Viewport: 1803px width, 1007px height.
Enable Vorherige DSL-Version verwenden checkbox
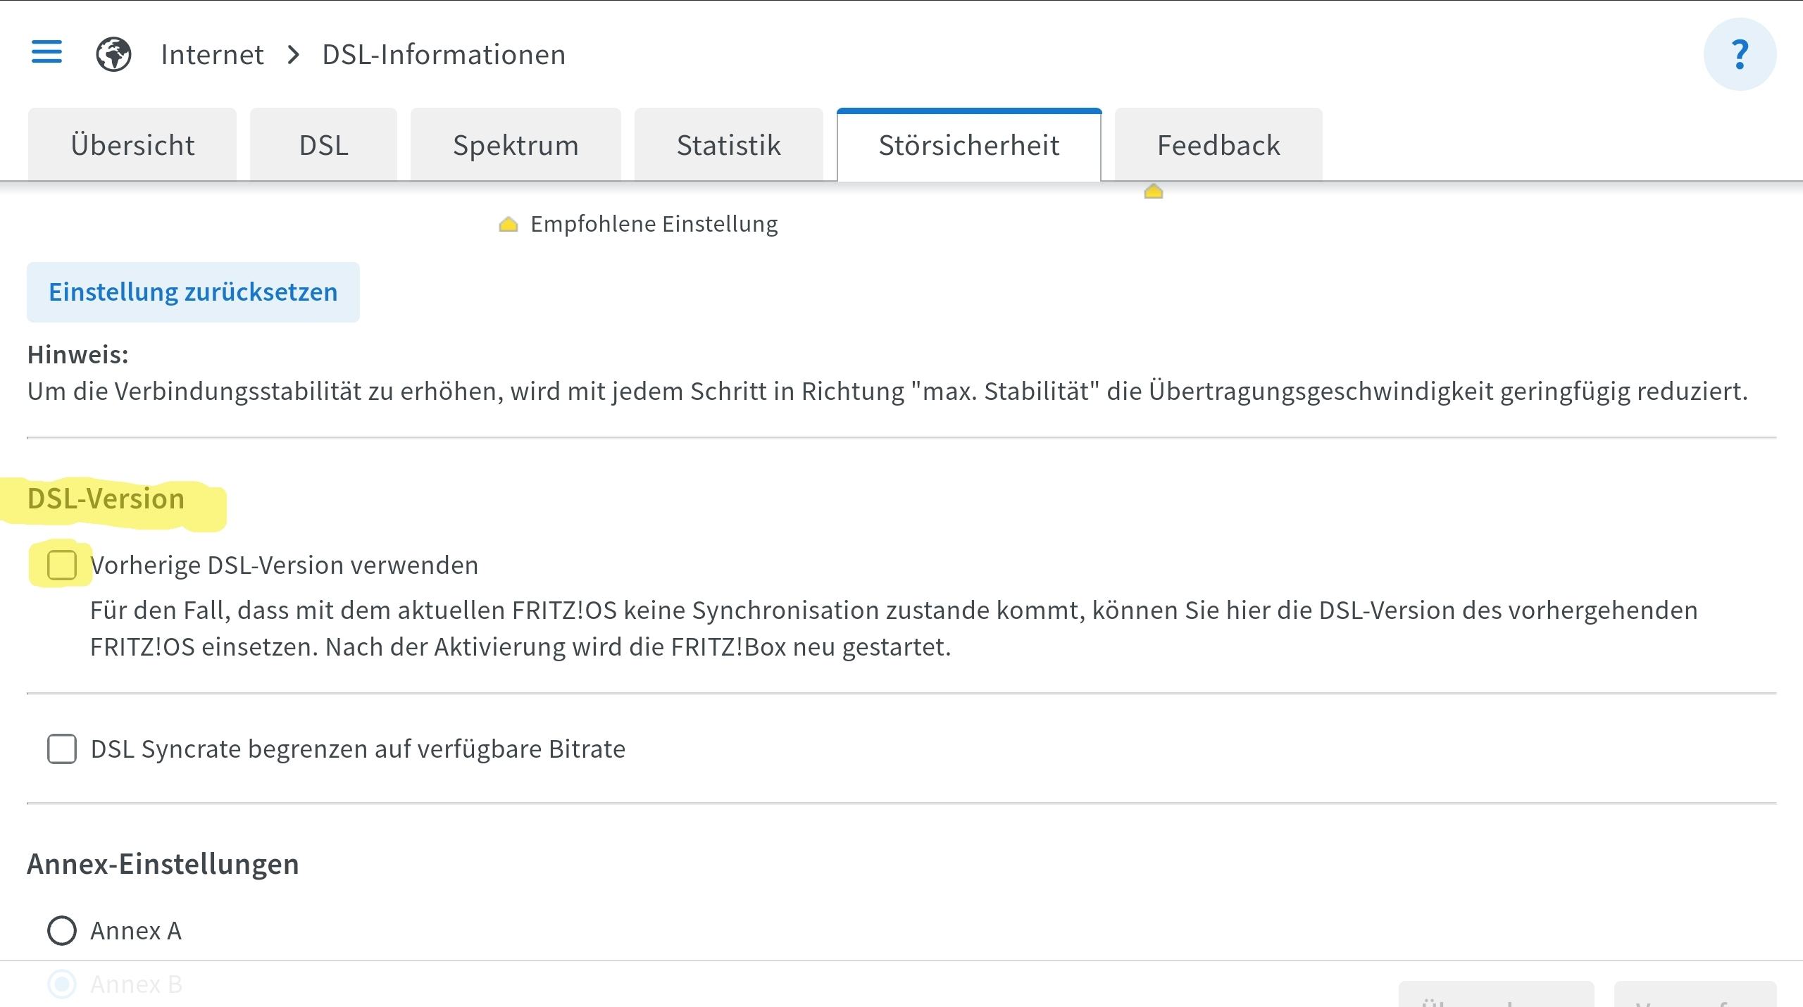(x=62, y=565)
